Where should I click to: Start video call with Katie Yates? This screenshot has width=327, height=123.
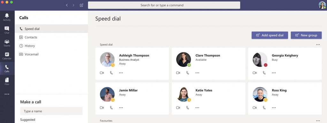tap(178, 108)
